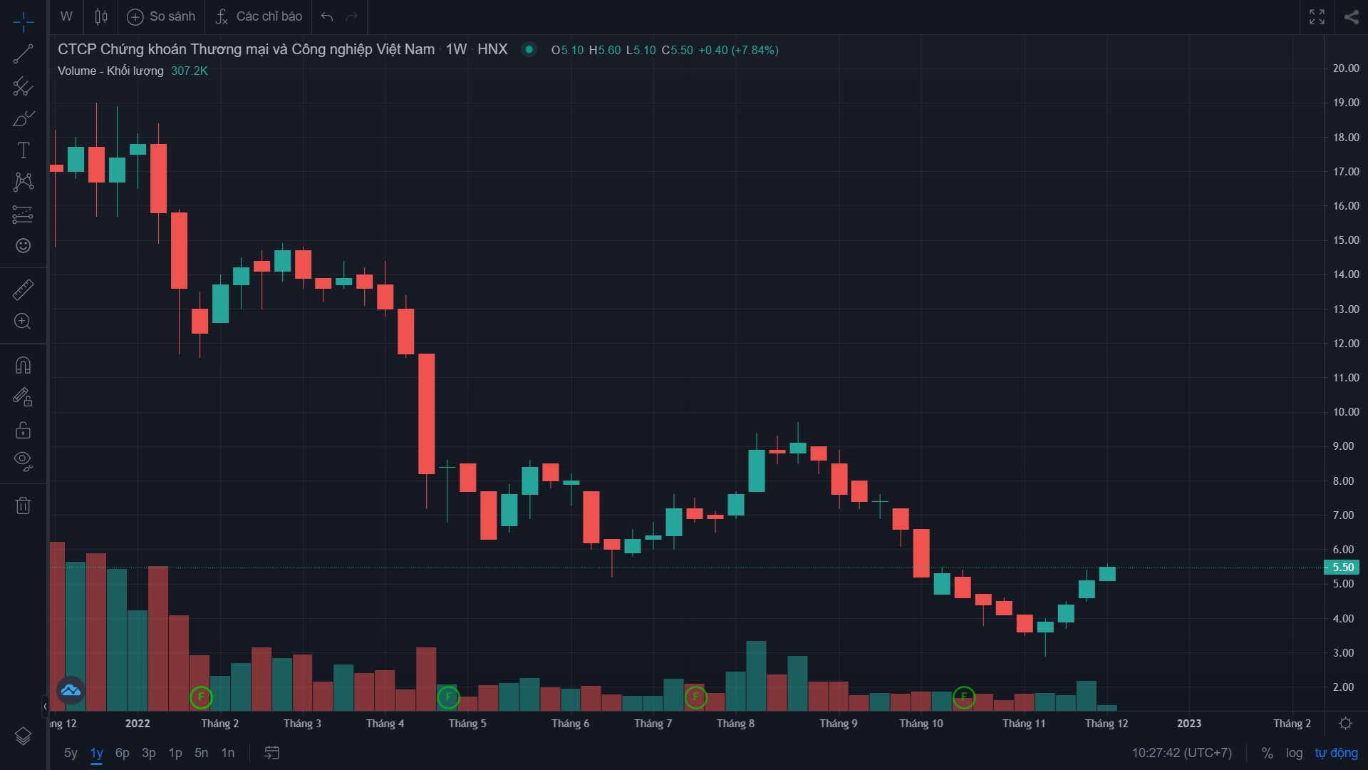
Task: Toggle magnet mode for drawings
Action: 23,365
